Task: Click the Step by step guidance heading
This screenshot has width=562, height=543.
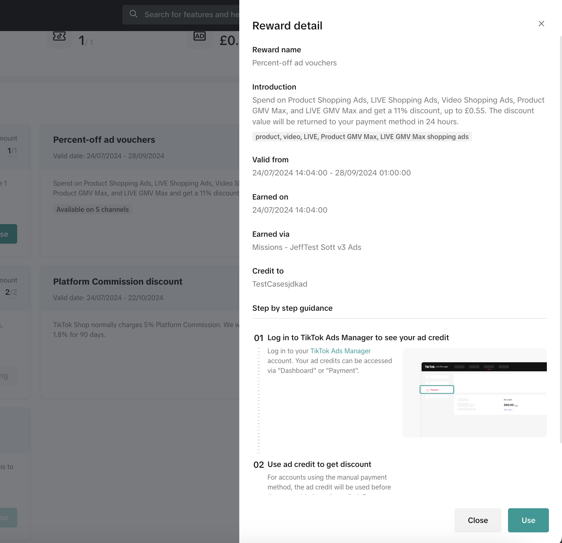Action: coord(292,308)
